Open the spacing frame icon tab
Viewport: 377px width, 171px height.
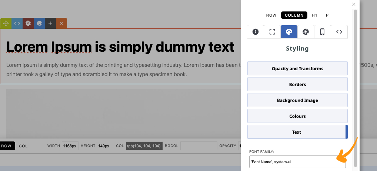(272, 32)
